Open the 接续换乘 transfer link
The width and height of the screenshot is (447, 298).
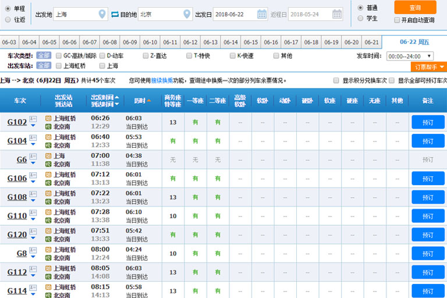pos(162,81)
